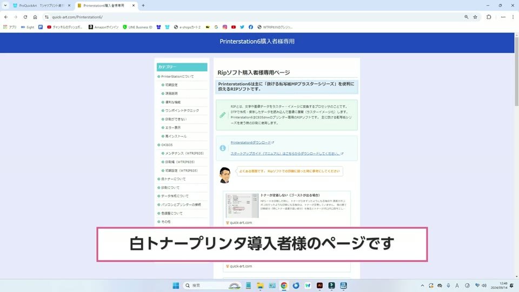Open the OKI835 category link
The height and width of the screenshot is (292, 519).
167,145
